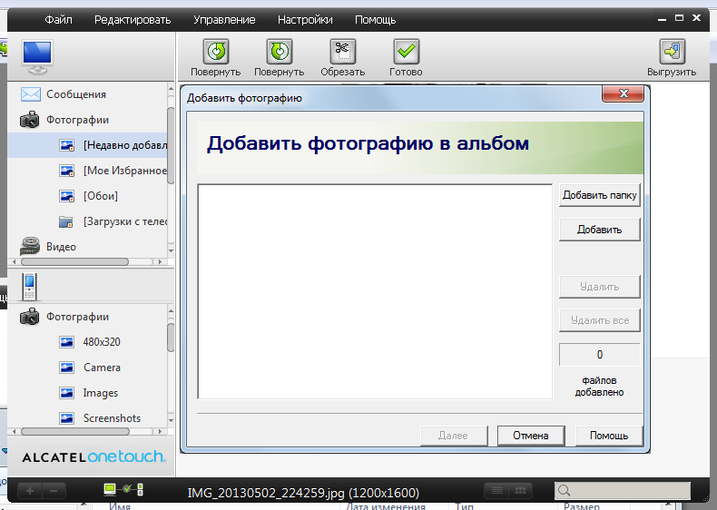Viewport: 717px width, 510px height.
Task: Click the right Повернуть rotate icon
Action: coord(279,52)
